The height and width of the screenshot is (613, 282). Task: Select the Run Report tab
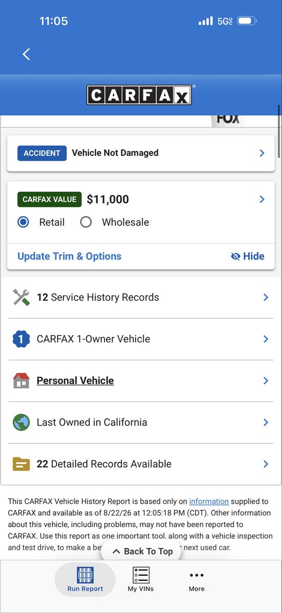85,579
